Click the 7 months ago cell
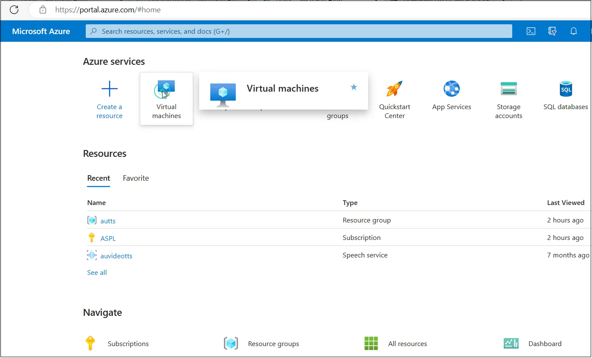This screenshot has width=592, height=358. pos(568,255)
